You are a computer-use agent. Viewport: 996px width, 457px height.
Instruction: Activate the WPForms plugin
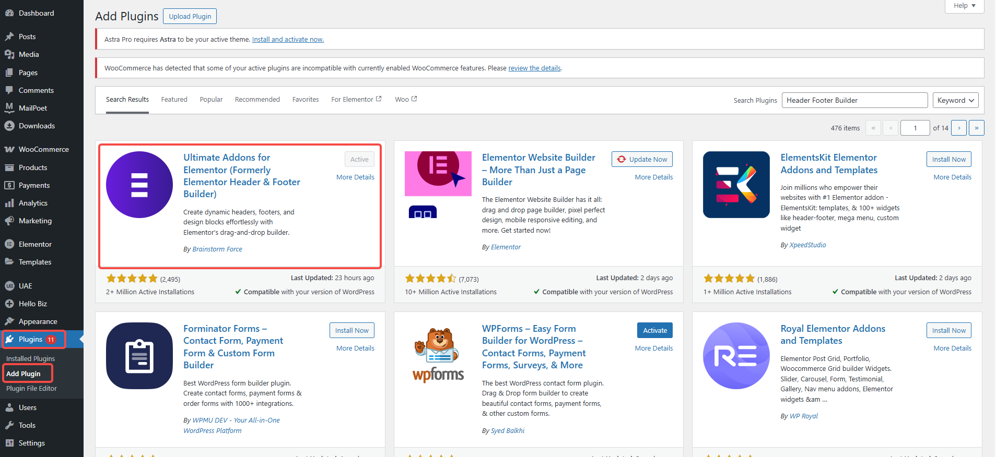point(655,330)
